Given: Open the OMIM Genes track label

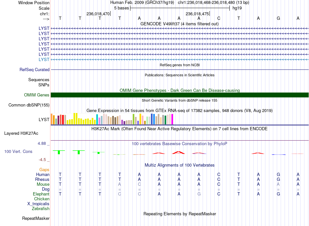Looking at the screenshot, I should [37, 95].
